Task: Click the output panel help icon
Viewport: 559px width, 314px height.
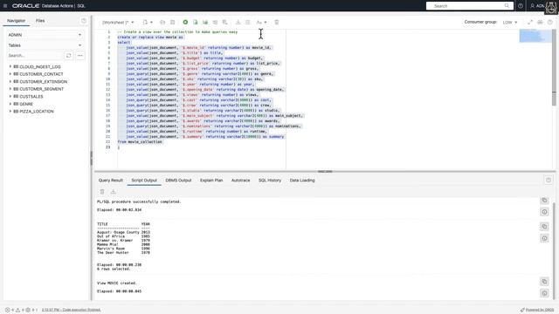Action: tap(549, 181)
